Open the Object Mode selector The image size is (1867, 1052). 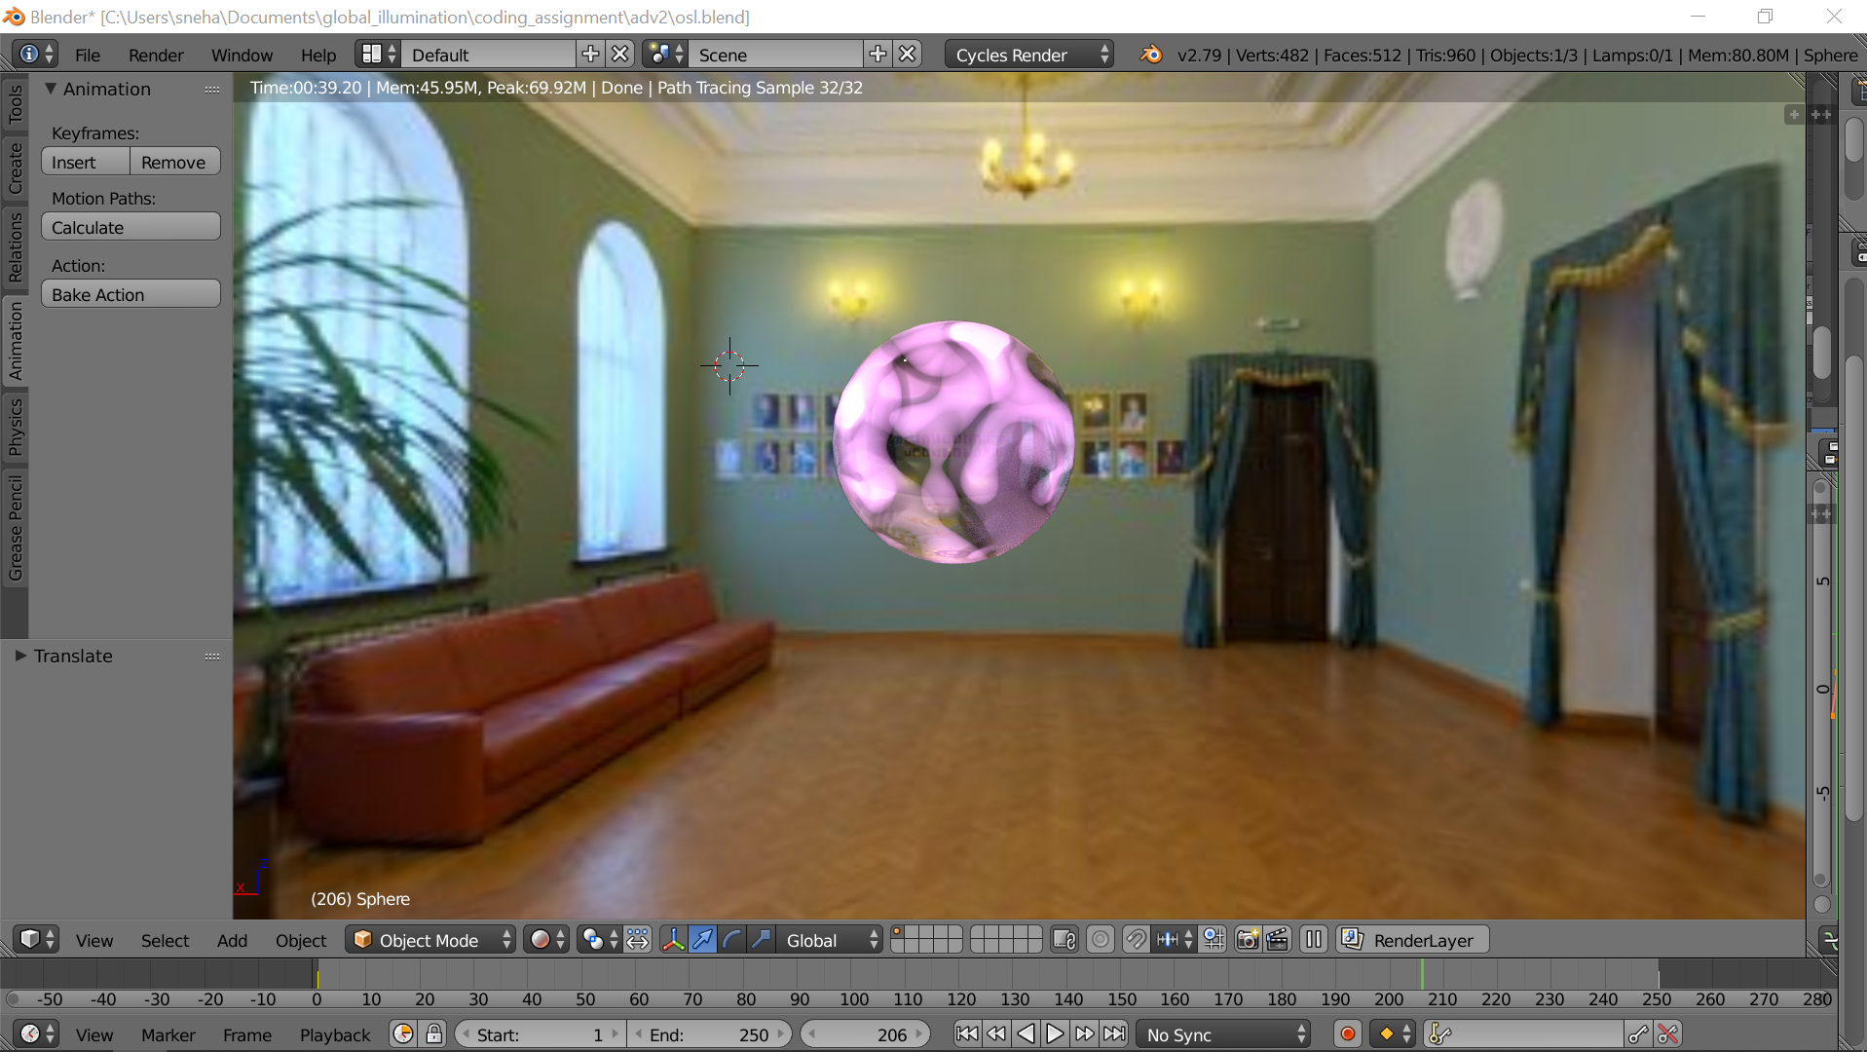[x=430, y=940]
